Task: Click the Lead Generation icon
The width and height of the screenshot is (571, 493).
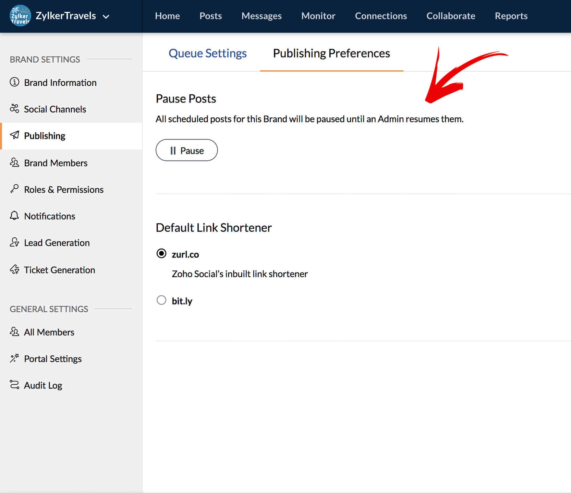Action: 15,242
